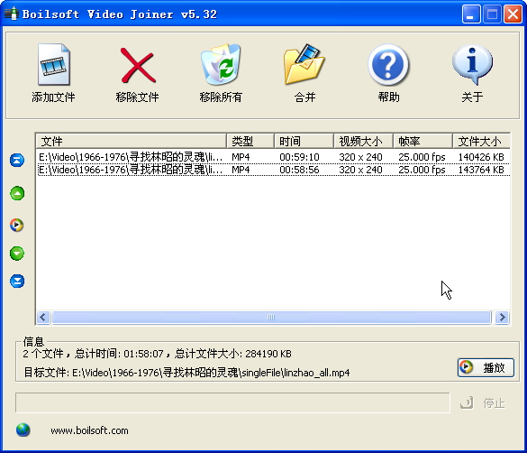Open the www.boilsoft.com link

[x=89, y=430]
